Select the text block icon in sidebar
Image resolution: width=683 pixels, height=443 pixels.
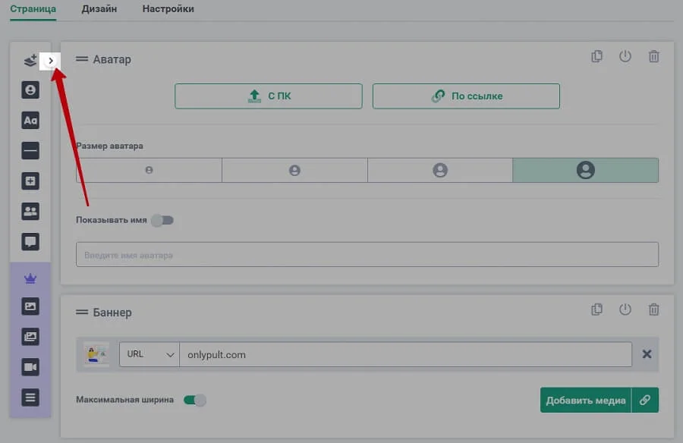click(30, 121)
